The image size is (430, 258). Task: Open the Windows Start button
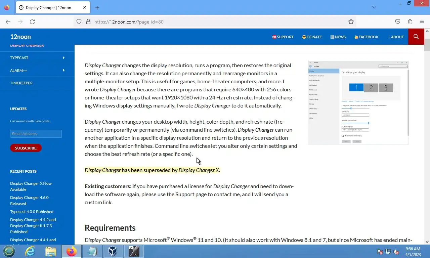click(9, 251)
